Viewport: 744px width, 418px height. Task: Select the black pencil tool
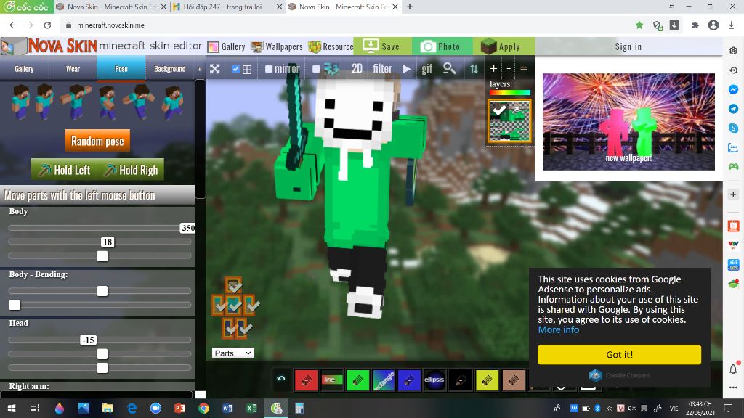pos(461,380)
